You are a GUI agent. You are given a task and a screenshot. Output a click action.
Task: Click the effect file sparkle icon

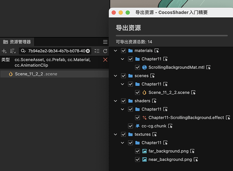tap(145, 118)
